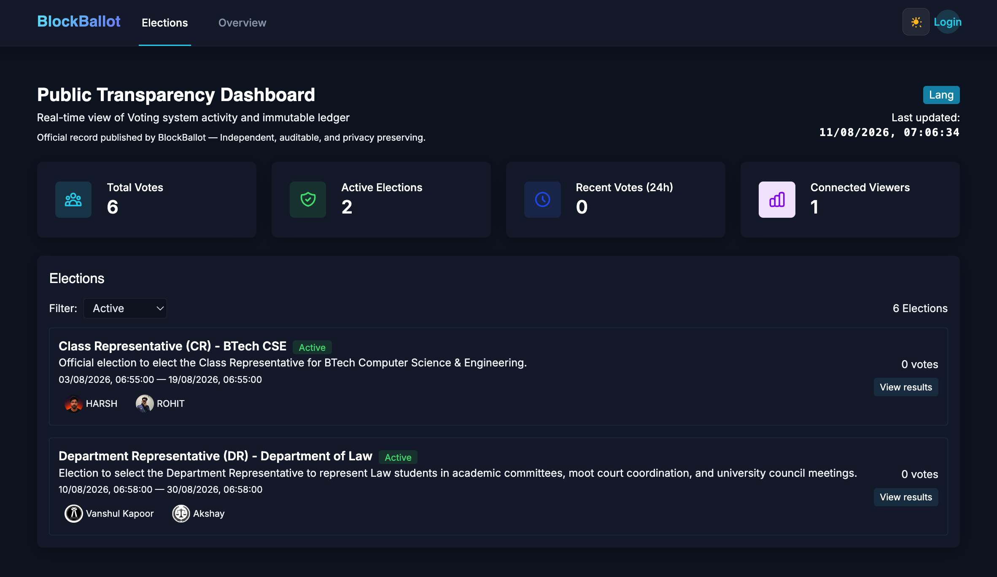Viewport: 997px width, 577px height.
Task: Click HARSH candidate avatar
Action: tap(74, 403)
